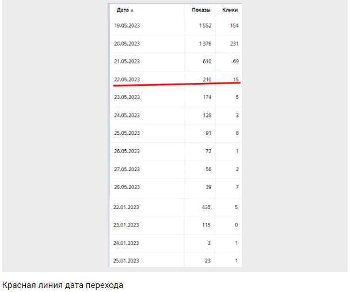Viewport: 350px width, 292px height.
Task: Select date cell 23.05.2023
Action: coord(127,97)
